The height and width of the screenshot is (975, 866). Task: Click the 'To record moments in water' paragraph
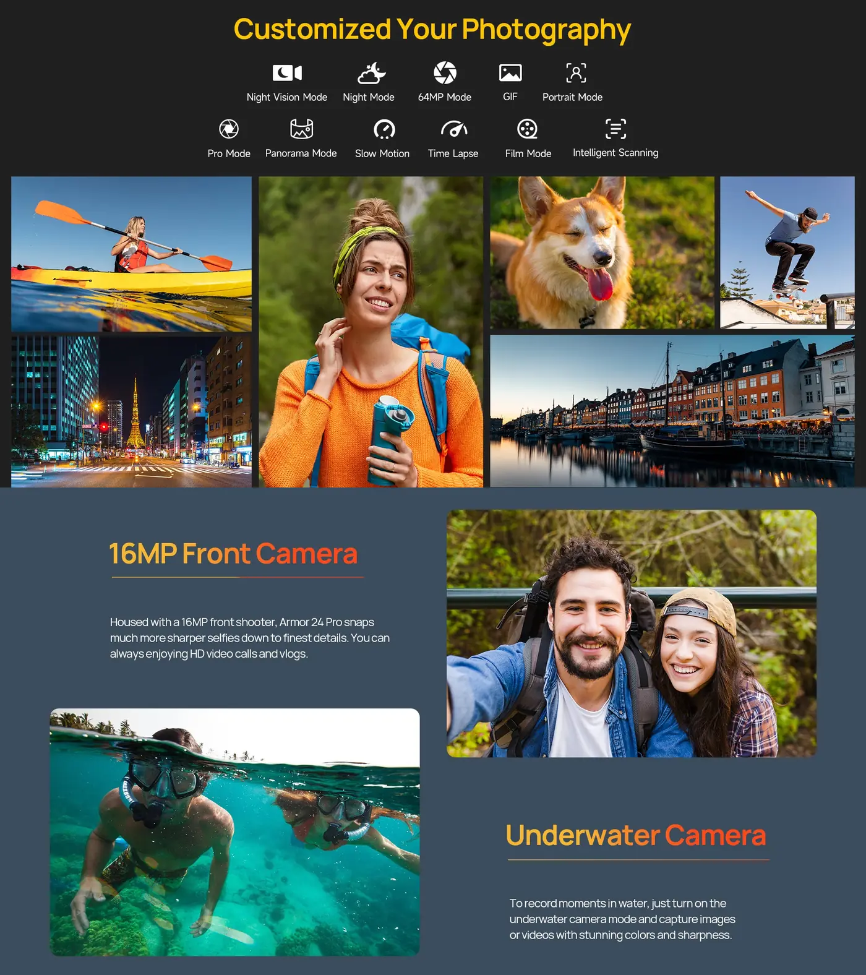click(622, 919)
